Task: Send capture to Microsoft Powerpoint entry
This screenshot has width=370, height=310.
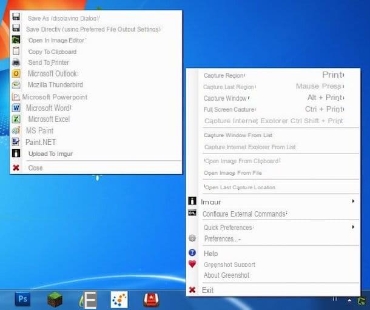Action: (55, 97)
